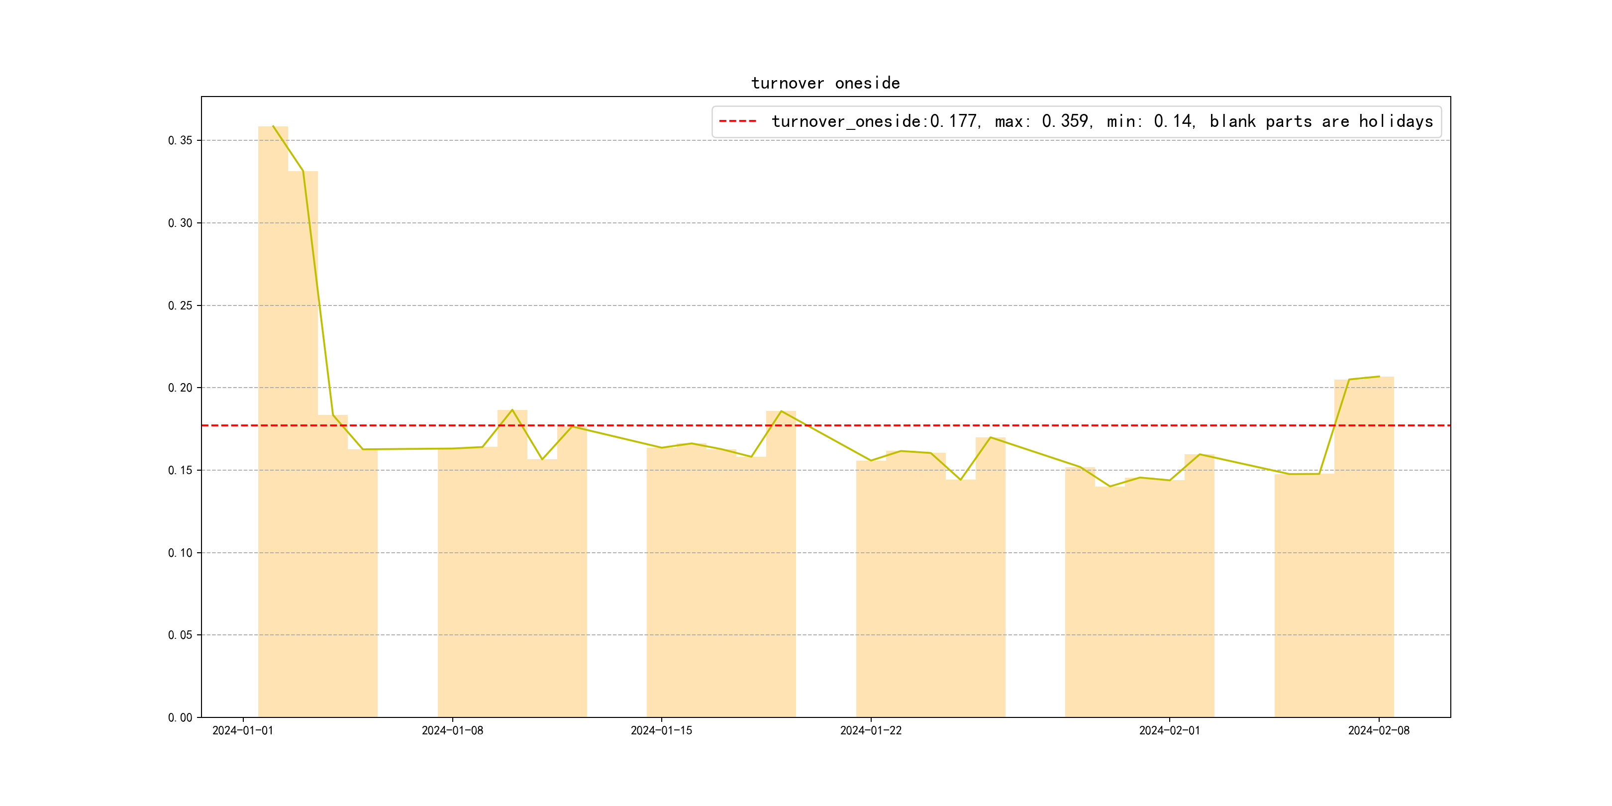Image resolution: width=1612 pixels, height=806 pixels.
Task: Click the x-axis label 2024-01-15
Action: coord(661,731)
